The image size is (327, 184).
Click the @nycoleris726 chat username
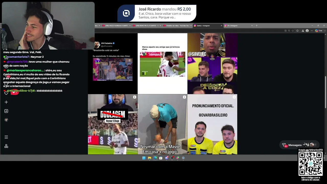(17, 62)
